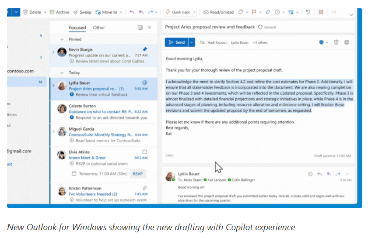Viewport: 368px width, 238px height.
Task: Open the Snooze dropdown arrow
Action: click(284, 12)
